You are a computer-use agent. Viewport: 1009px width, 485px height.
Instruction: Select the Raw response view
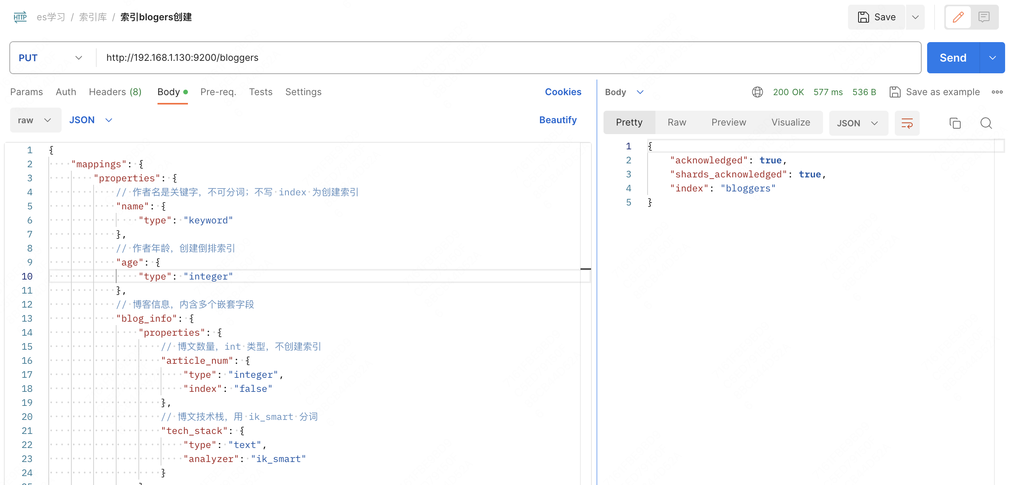pyautogui.click(x=676, y=123)
